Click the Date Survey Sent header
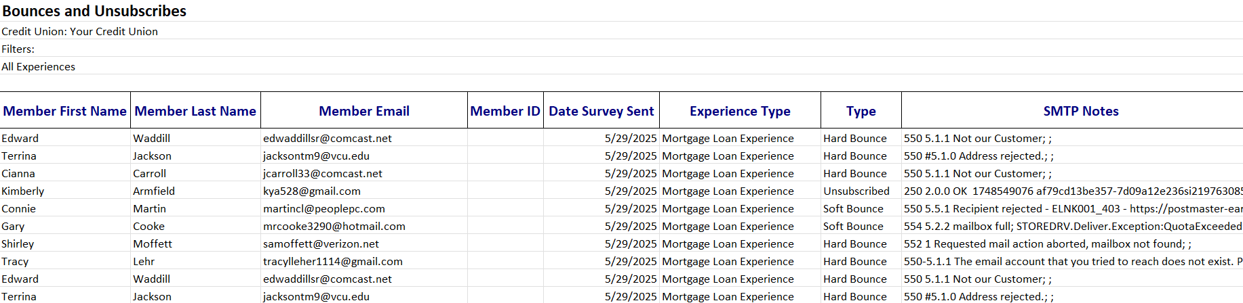This screenshot has height=303, width=1243. pyautogui.click(x=601, y=111)
